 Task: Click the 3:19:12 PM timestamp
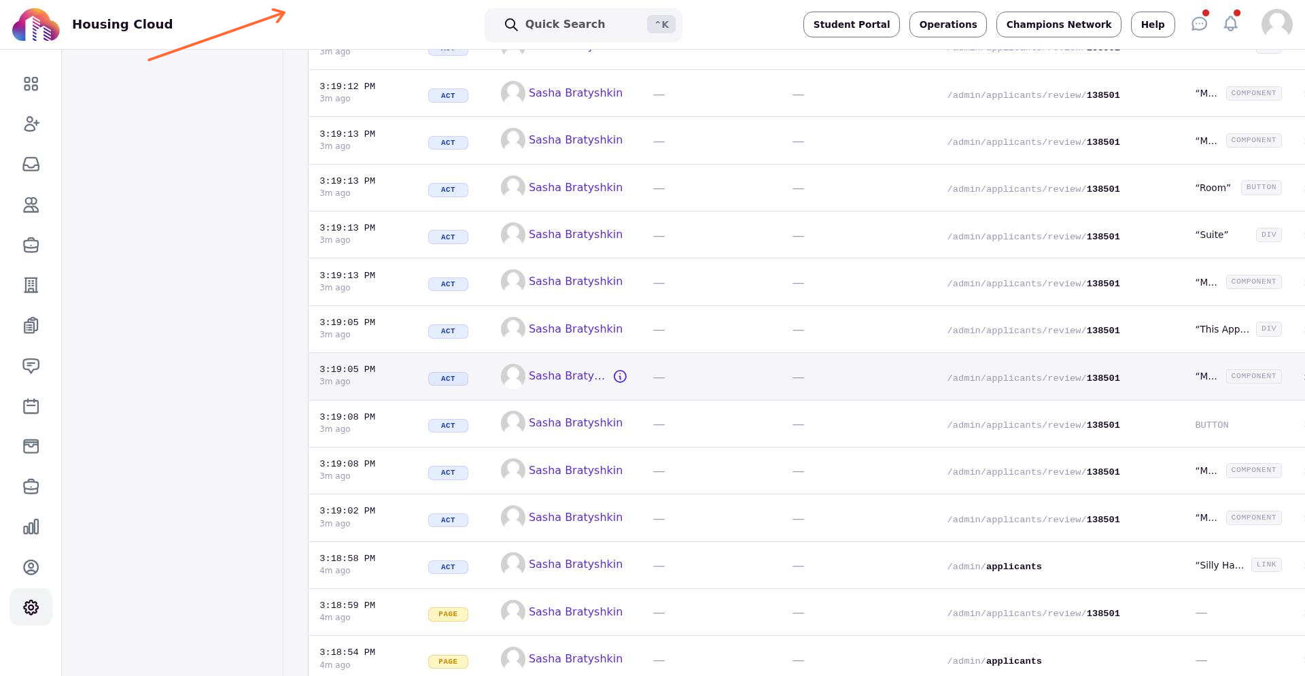tap(347, 86)
